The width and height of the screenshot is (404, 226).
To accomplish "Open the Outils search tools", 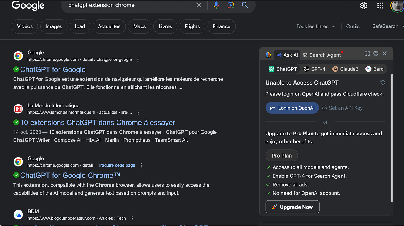I will (353, 26).
